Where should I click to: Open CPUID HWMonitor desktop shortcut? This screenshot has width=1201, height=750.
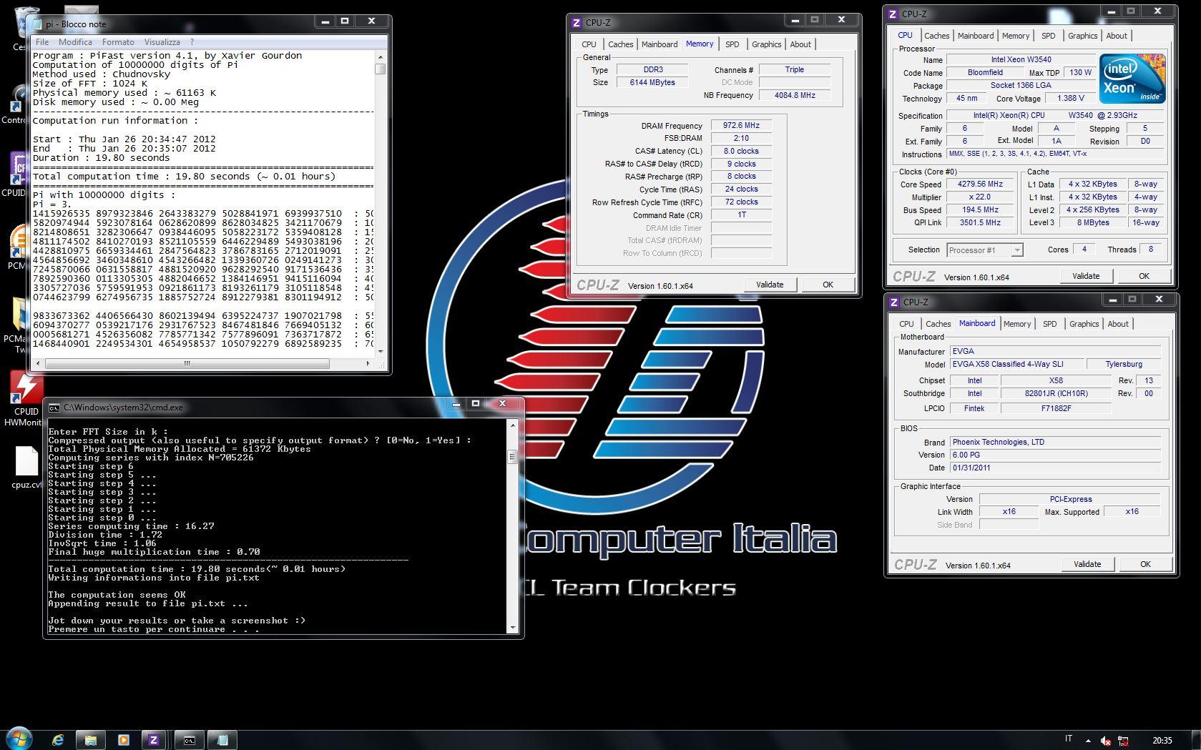coord(26,399)
